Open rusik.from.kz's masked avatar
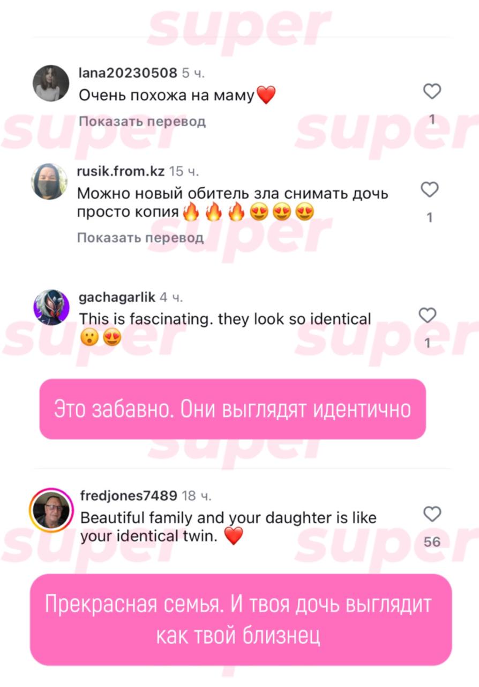The width and height of the screenshot is (479, 687). point(50,181)
